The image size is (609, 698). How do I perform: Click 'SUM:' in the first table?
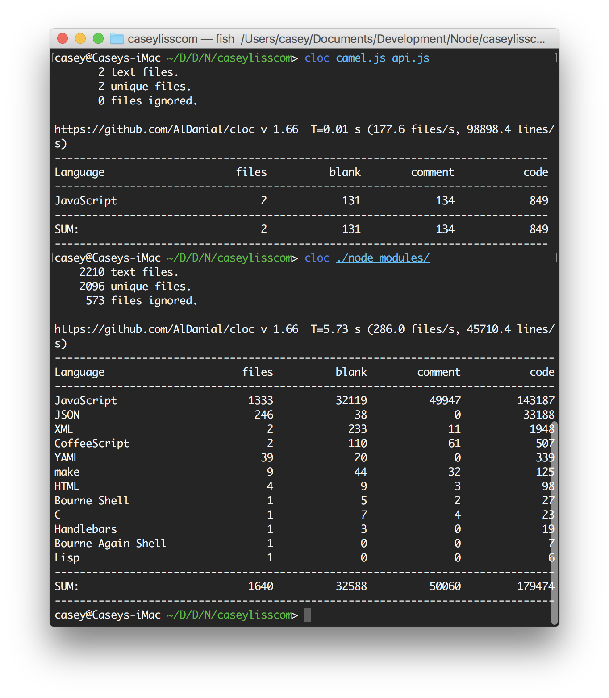[67, 229]
